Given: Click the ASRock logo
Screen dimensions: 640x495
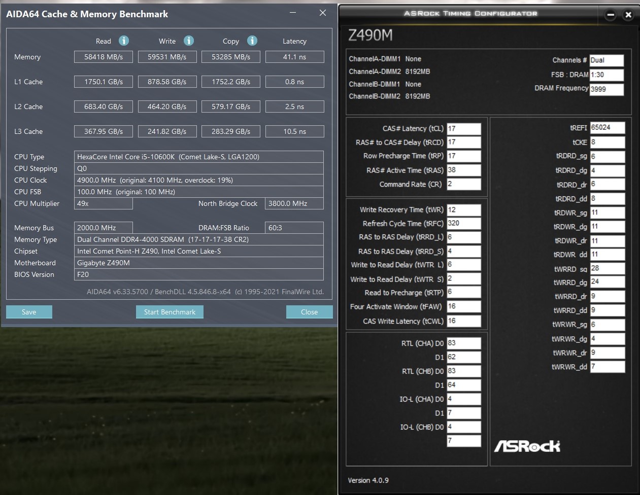Looking at the screenshot, I should (x=527, y=446).
